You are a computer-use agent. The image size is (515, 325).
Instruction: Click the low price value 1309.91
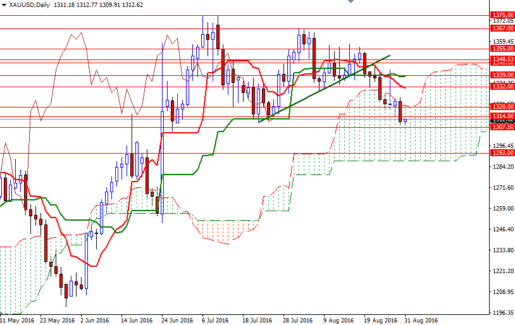(109, 5)
